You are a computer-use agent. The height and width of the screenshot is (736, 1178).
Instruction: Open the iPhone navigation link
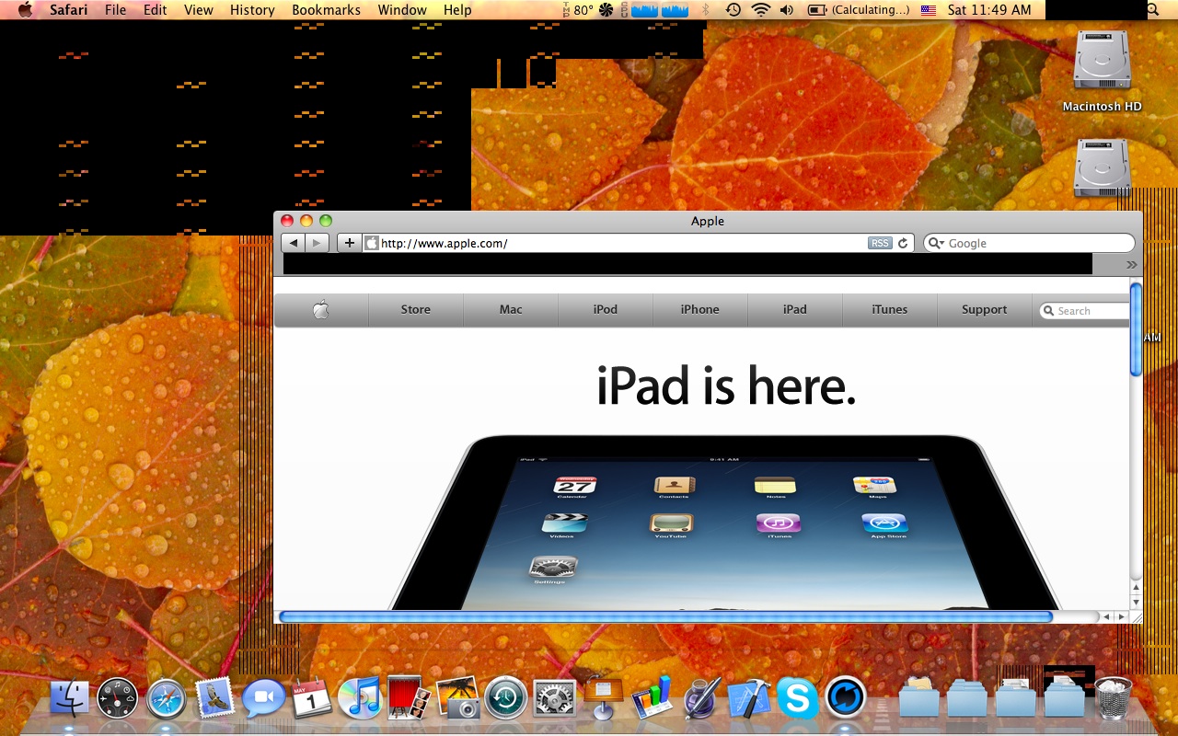click(700, 310)
